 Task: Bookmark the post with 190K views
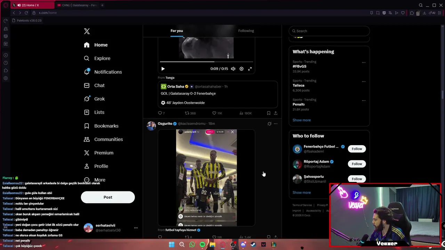268,113
